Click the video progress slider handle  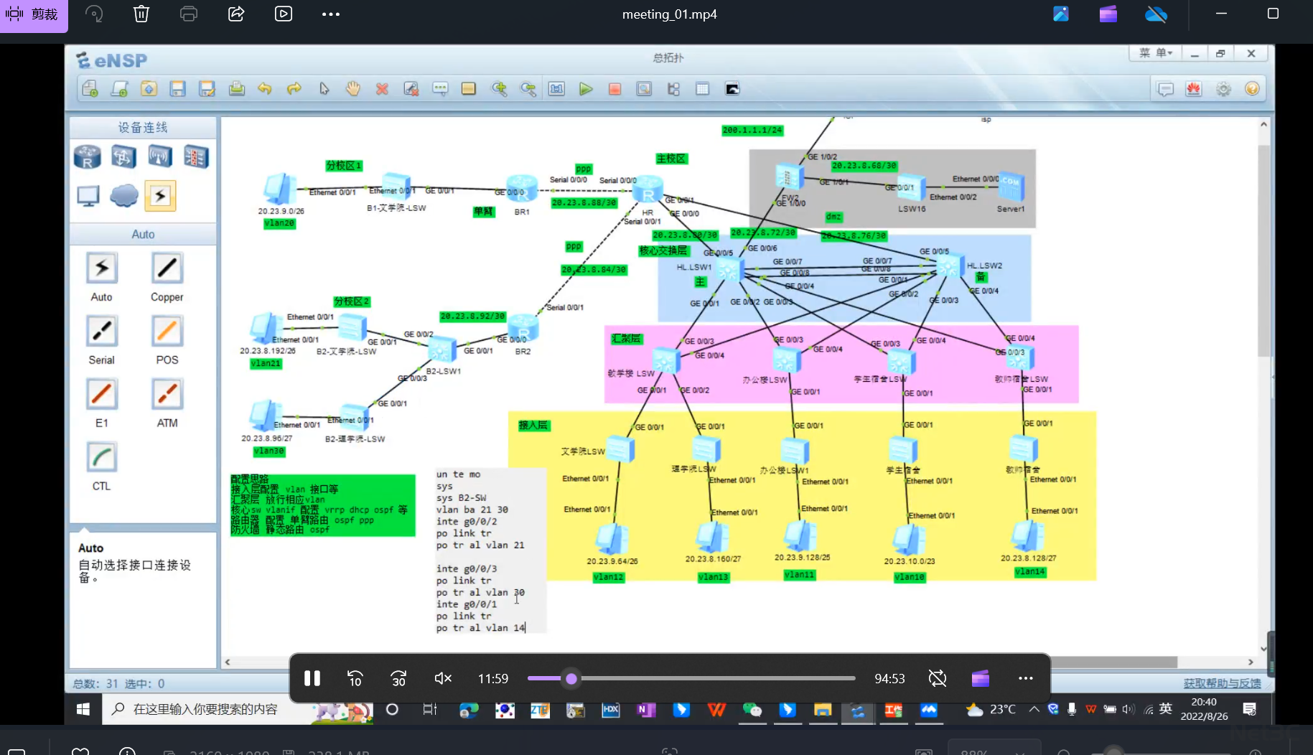pos(571,678)
